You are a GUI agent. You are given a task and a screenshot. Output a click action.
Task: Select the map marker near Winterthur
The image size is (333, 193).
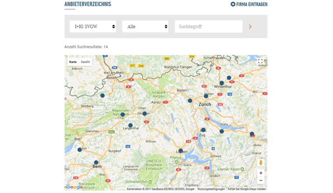tap(222, 83)
